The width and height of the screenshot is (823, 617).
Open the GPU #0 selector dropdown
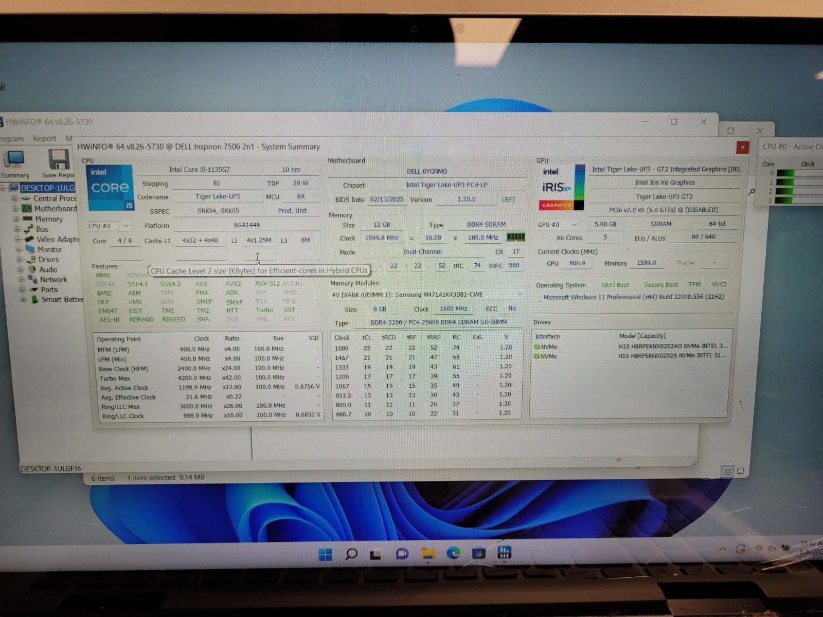pos(575,225)
